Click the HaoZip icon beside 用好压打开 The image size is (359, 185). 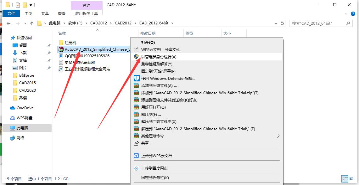click(x=137, y=107)
